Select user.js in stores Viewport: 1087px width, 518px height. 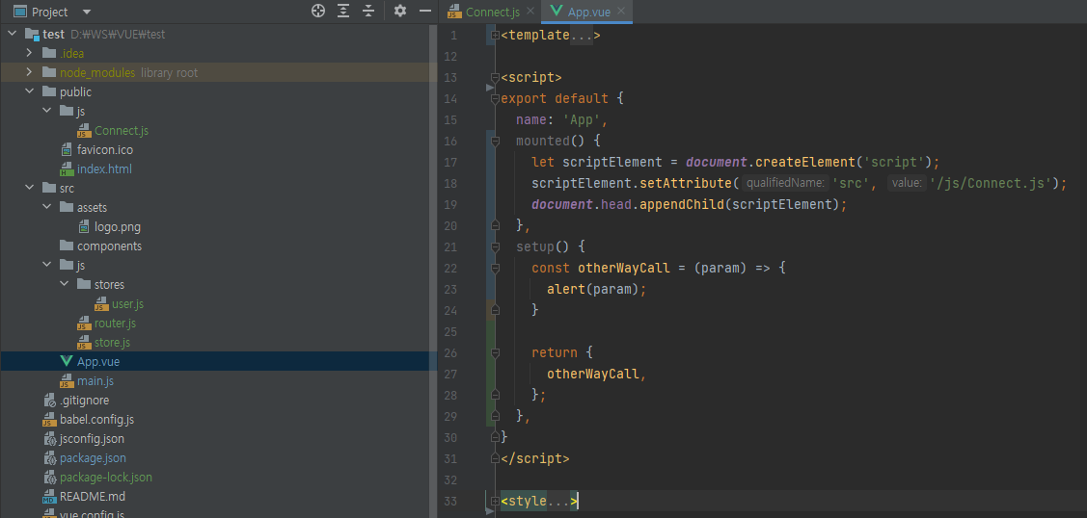[x=127, y=304]
